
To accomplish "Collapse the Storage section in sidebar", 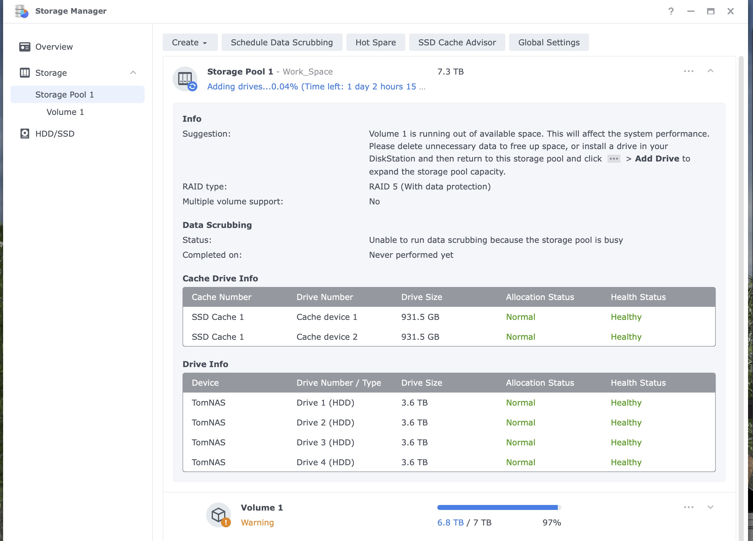I will [x=133, y=73].
